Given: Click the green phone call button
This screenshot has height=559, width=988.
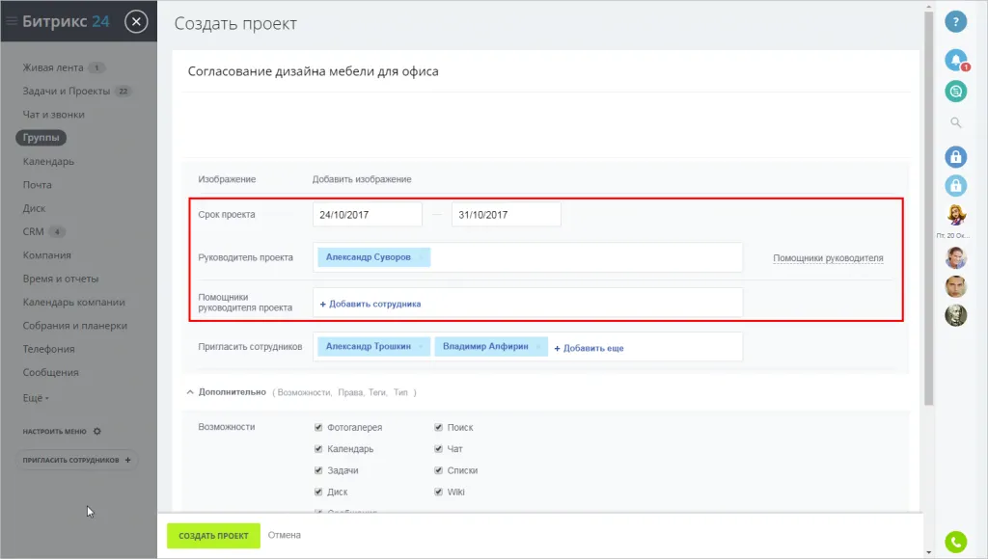Looking at the screenshot, I should tap(955, 543).
